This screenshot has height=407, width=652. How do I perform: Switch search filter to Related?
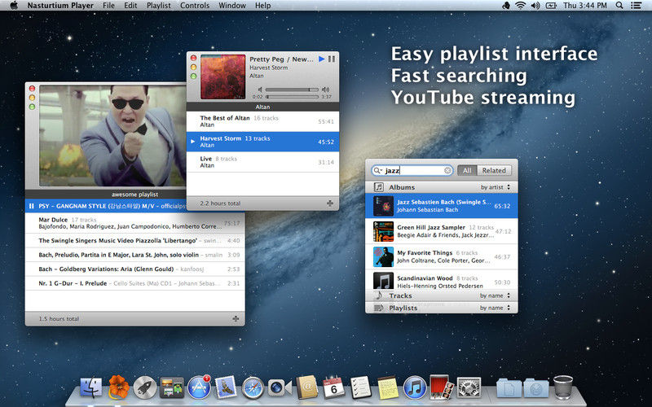494,170
